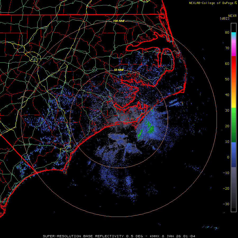
Task: Click the 20 value on the dBZ scale
Action: [x=227, y=126]
